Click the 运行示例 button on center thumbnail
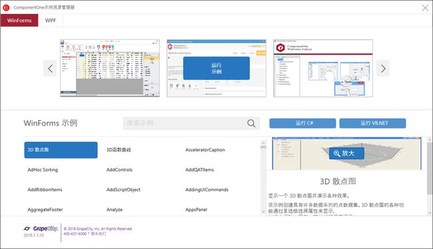The width and height of the screenshot is (433, 249). click(217, 68)
